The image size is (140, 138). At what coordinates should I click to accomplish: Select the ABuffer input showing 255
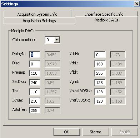[x=35, y=110]
